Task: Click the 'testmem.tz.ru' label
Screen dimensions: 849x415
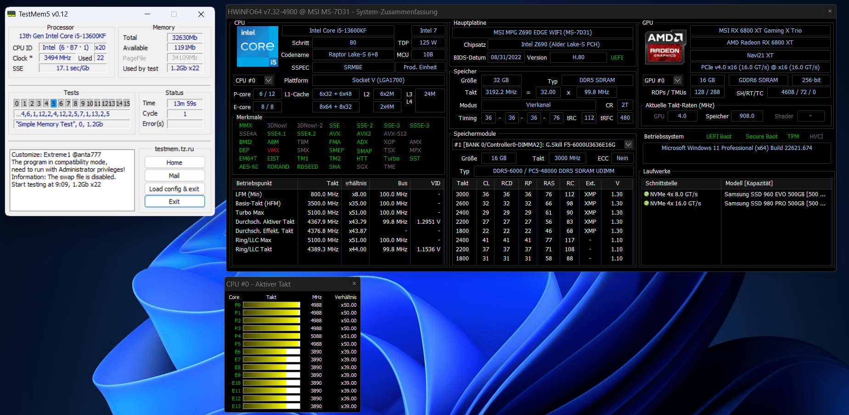Action: 174,149
